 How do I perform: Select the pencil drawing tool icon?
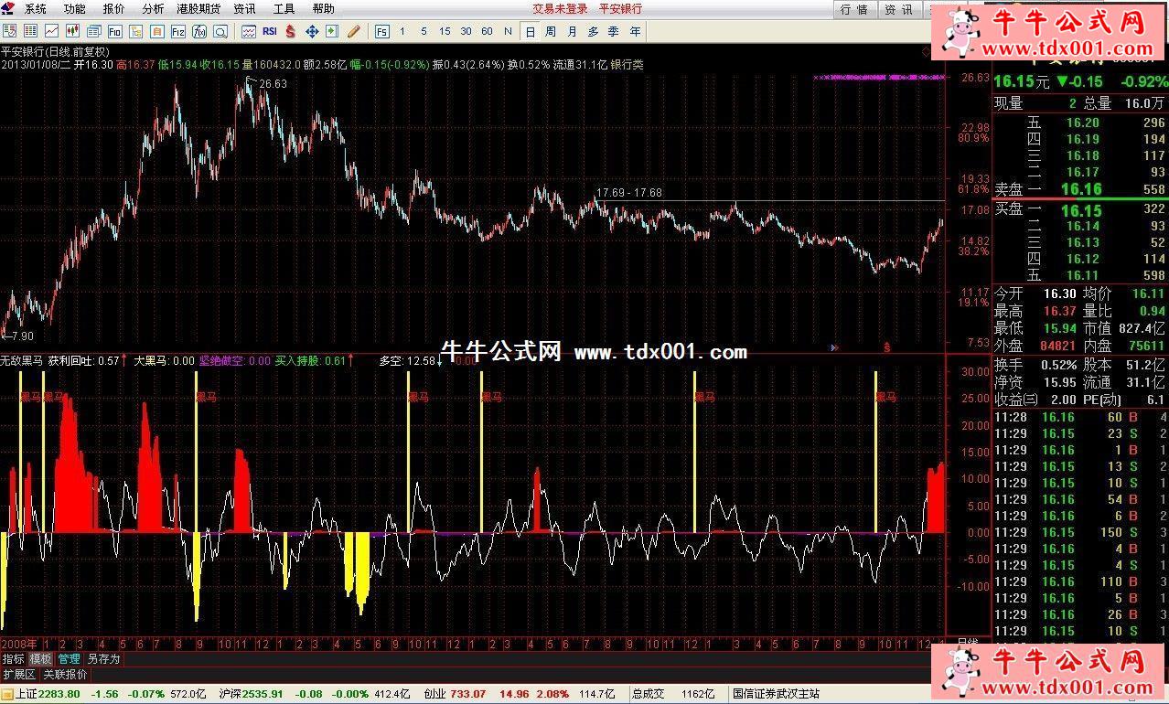coord(353,31)
